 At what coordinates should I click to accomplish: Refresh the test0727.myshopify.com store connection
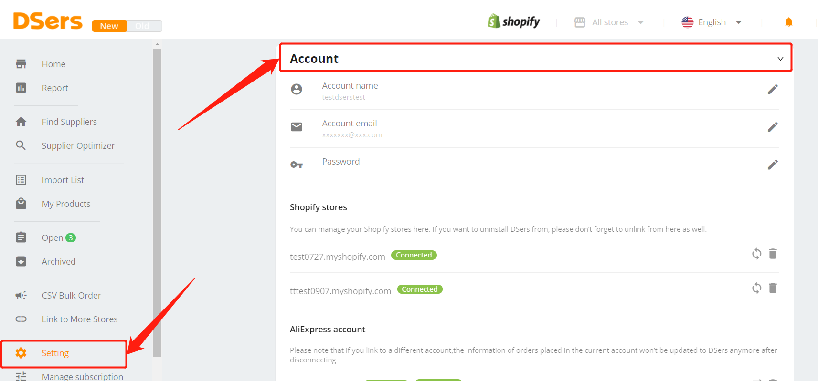756,254
